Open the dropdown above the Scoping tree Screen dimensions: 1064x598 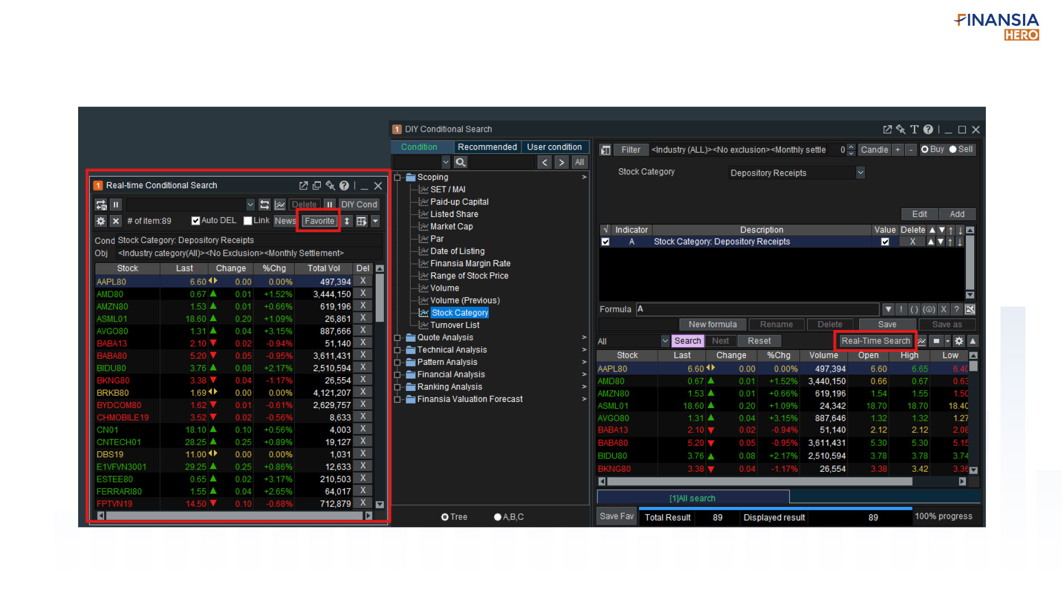pyautogui.click(x=446, y=162)
